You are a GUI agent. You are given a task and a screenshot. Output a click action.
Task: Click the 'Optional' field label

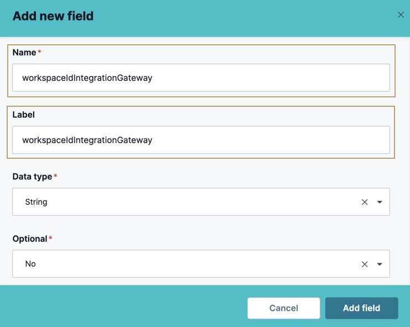[30, 238]
